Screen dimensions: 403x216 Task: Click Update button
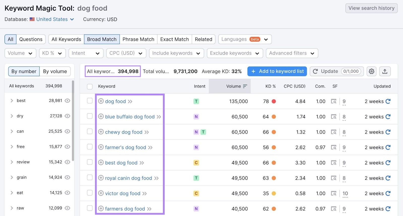pyautogui.click(x=337, y=71)
